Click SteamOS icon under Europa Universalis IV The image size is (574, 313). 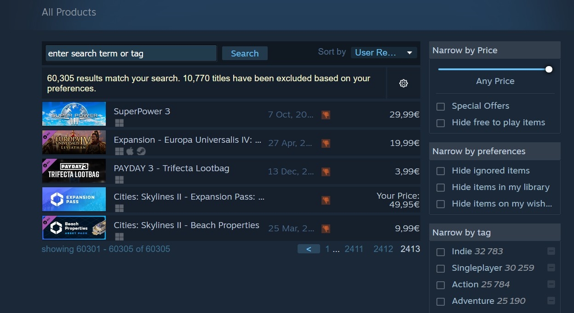pos(141,151)
